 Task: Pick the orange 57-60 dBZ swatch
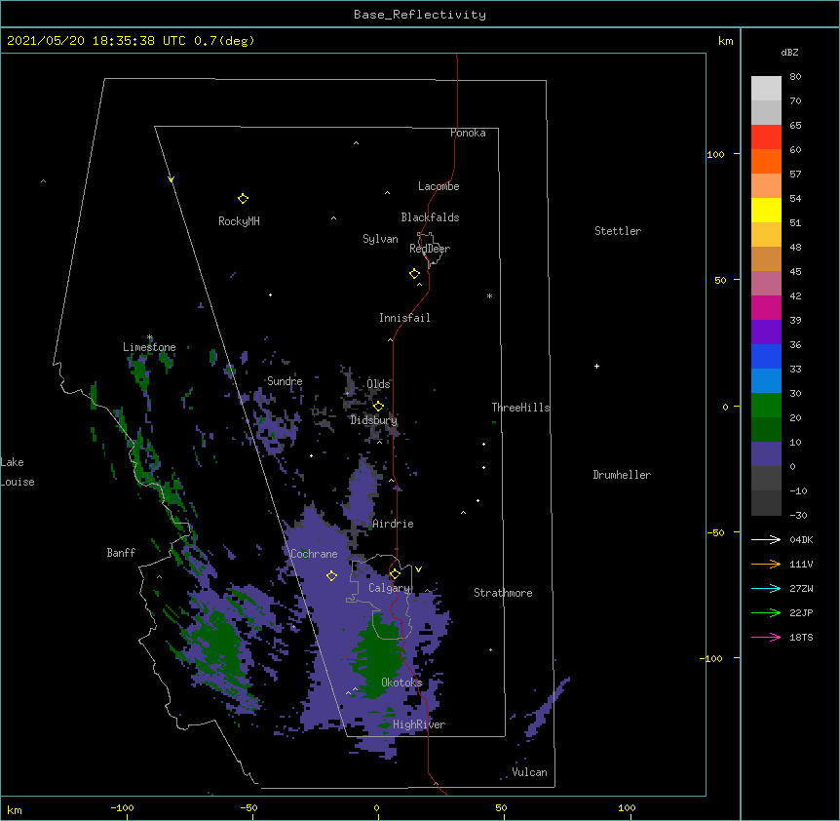766,161
